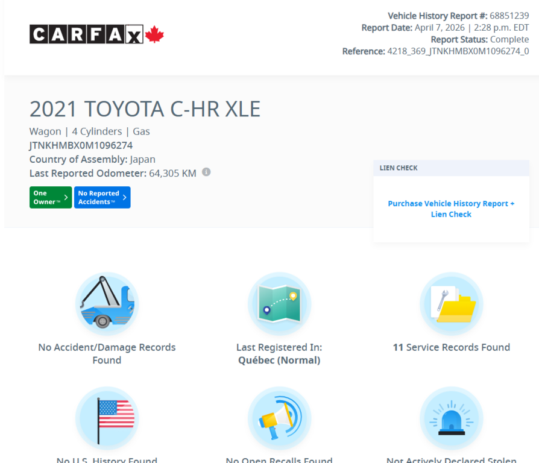Click the map icon for last registration
The image size is (539, 463).
279,303
